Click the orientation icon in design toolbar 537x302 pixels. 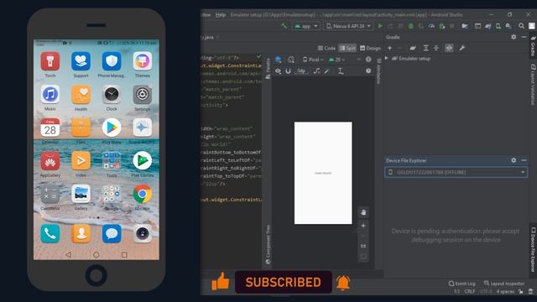point(291,60)
